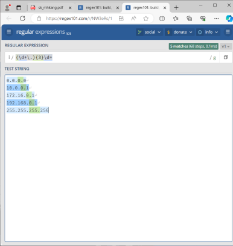Open Browser essentials heart icon
Viewport: 233px width, 246px height.
click(x=203, y=19)
